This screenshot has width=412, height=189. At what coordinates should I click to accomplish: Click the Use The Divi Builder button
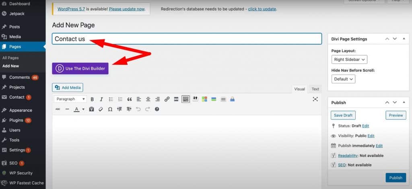80,68
